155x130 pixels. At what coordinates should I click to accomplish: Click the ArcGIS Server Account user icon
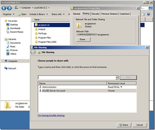[x=40, y=91]
